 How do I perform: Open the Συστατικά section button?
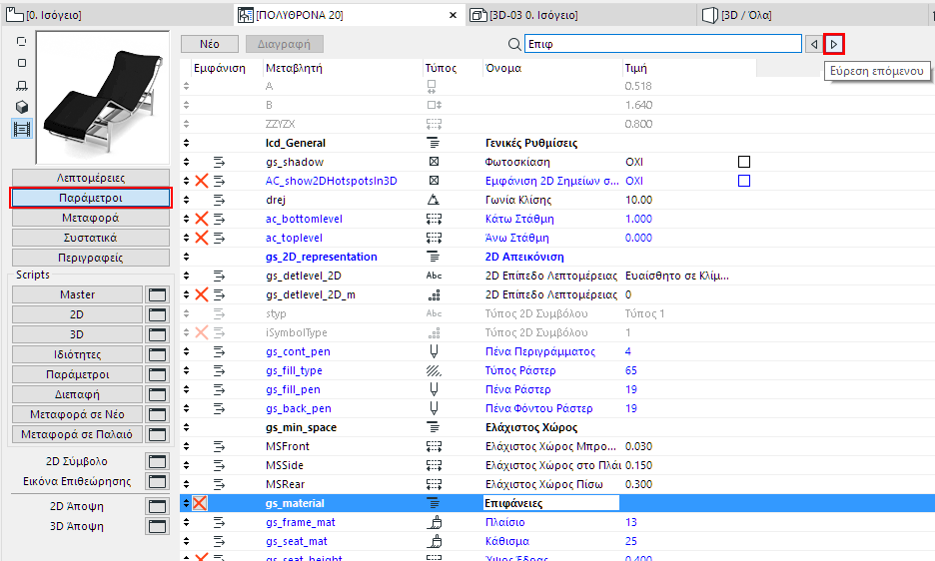point(91,238)
